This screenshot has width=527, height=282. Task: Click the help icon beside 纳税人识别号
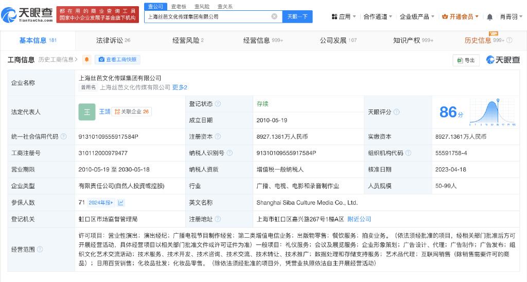coord(230,153)
